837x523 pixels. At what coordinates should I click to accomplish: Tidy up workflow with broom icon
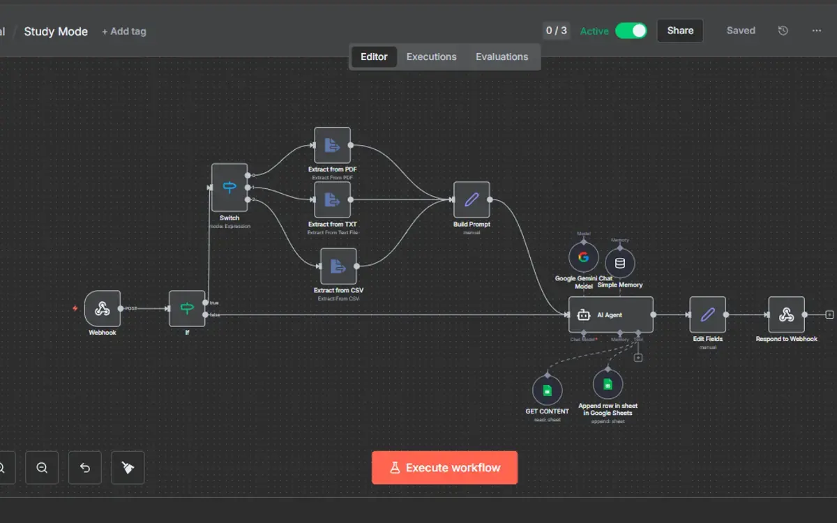128,468
